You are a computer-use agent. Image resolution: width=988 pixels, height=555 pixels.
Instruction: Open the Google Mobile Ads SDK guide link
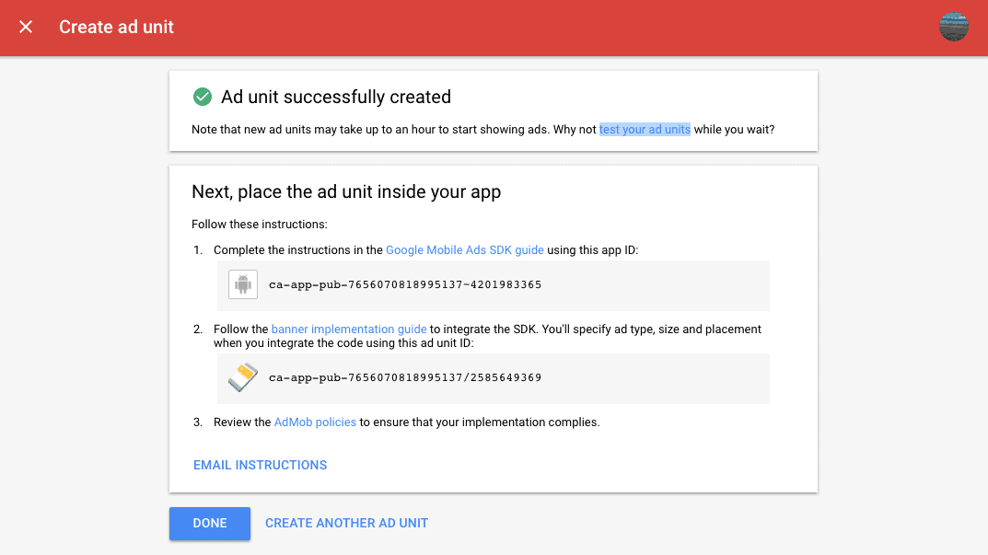coord(464,250)
